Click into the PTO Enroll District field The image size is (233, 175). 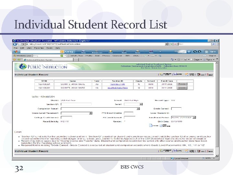(129, 113)
